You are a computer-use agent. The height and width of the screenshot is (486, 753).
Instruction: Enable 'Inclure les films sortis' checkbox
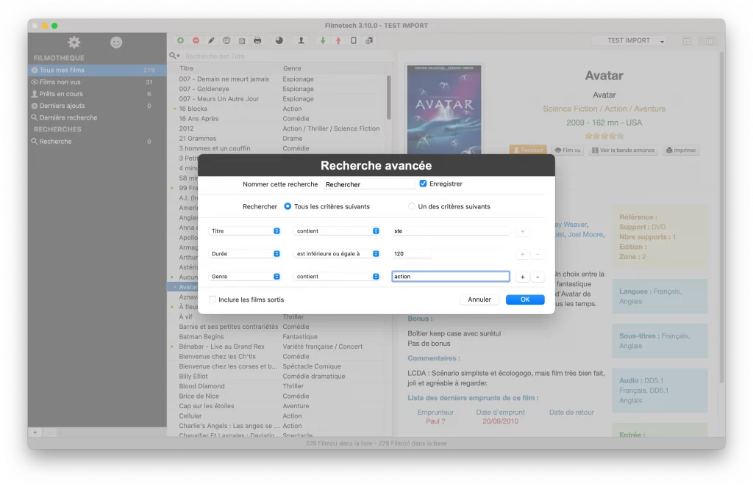(213, 300)
